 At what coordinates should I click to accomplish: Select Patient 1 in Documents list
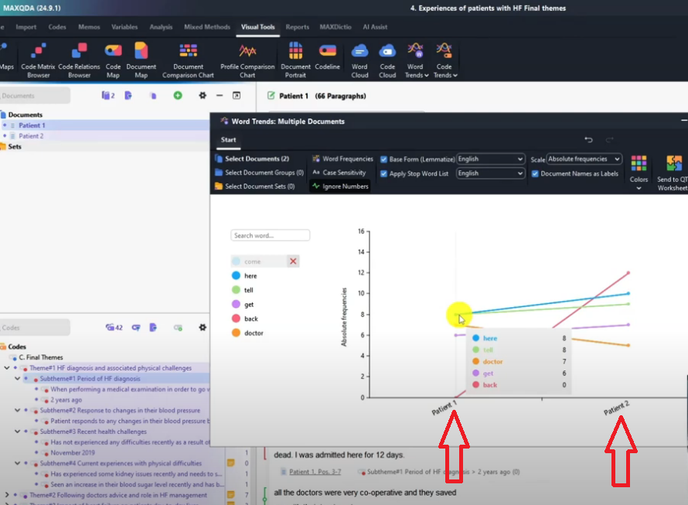coord(32,125)
